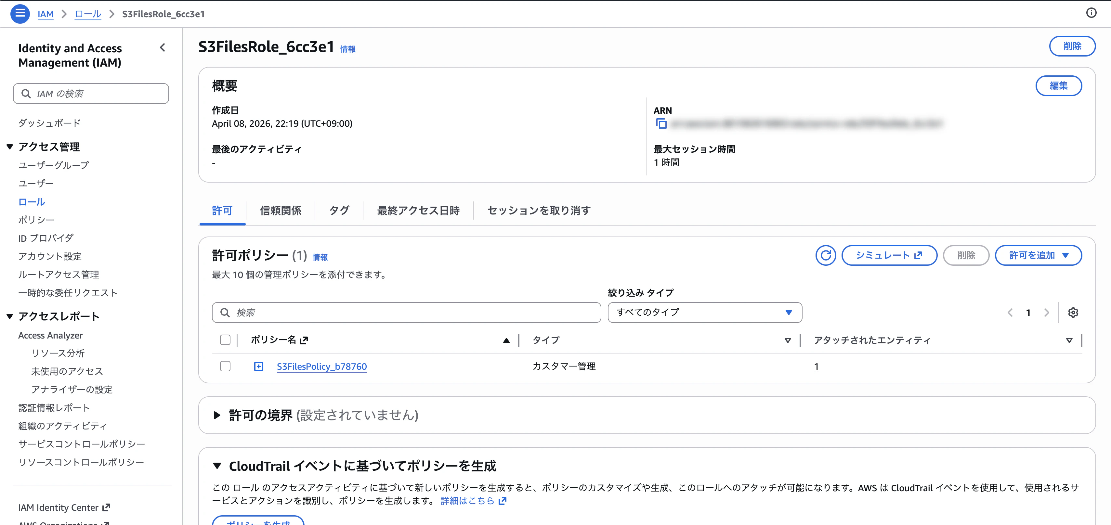This screenshot has height=525, width=1111.
Task: Open 認証情報レポート in the sidebar
Action: [x=54, y=408]
